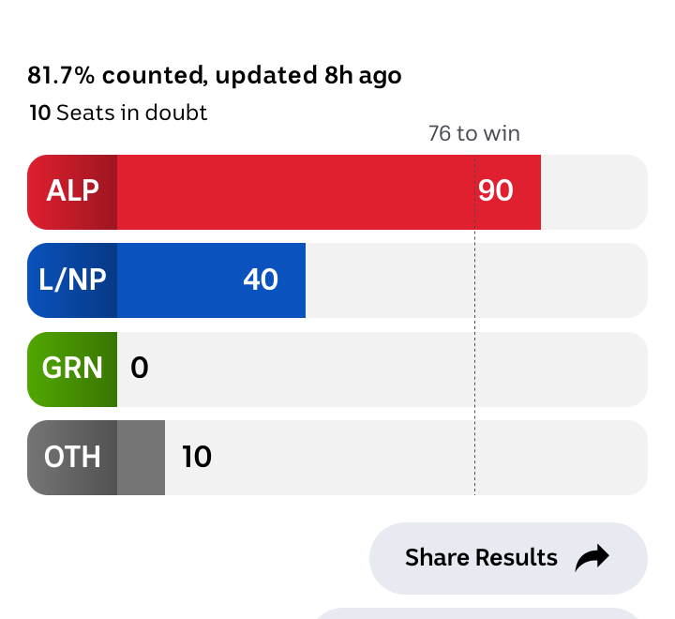Image resolution: width=675 pixels, height=619 pixels.
Task: Select the GRN party label
Action: click(x=72, y=370)
